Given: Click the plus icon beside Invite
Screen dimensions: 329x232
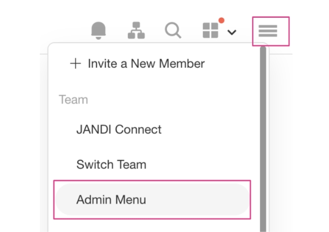Looking at the screenshot, I should pyautogui.click(x=75, y=64).
